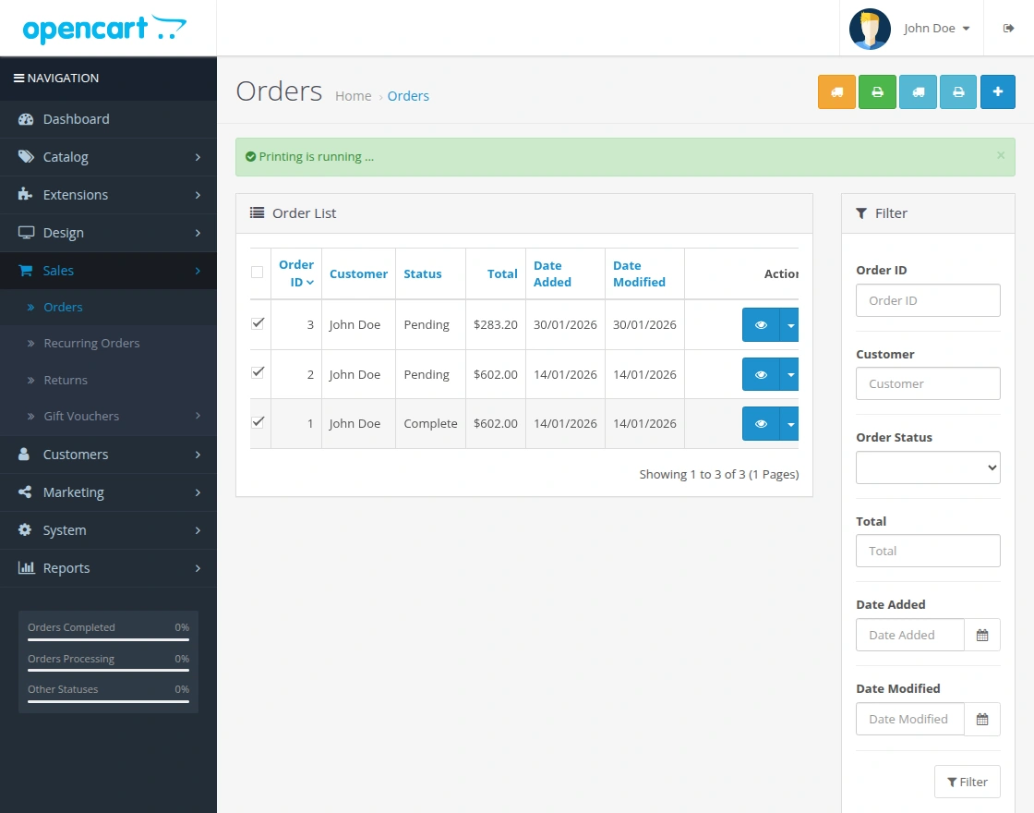The width and height of the screenshot is (1034, 813).
Task: Uncheck the checkbox for order 3
Action: pyautogui.click(x=258, y=323)
